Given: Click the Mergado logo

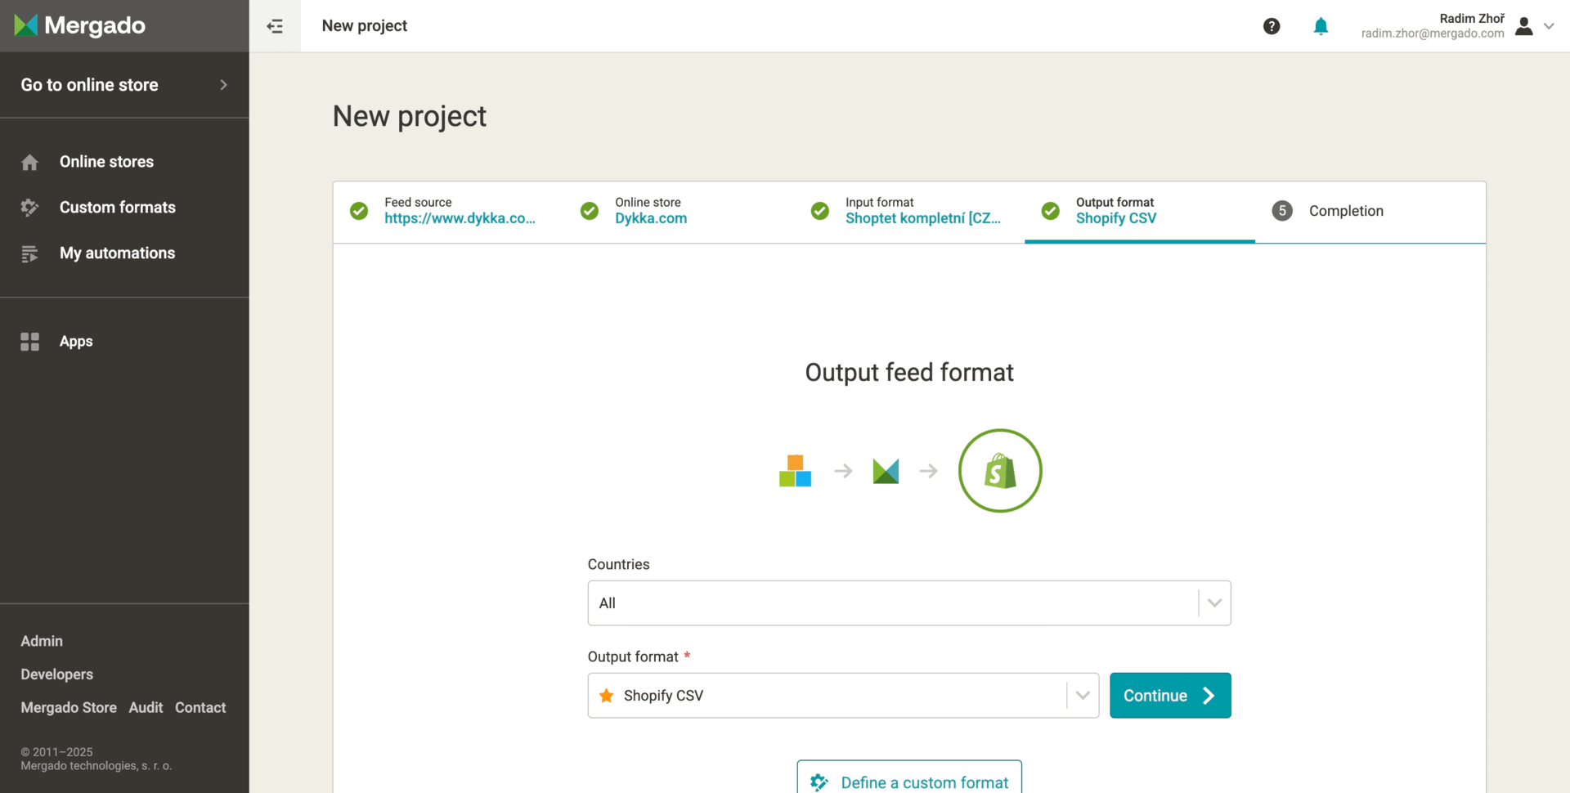Looking at the screenshot, I should [80, 26].
